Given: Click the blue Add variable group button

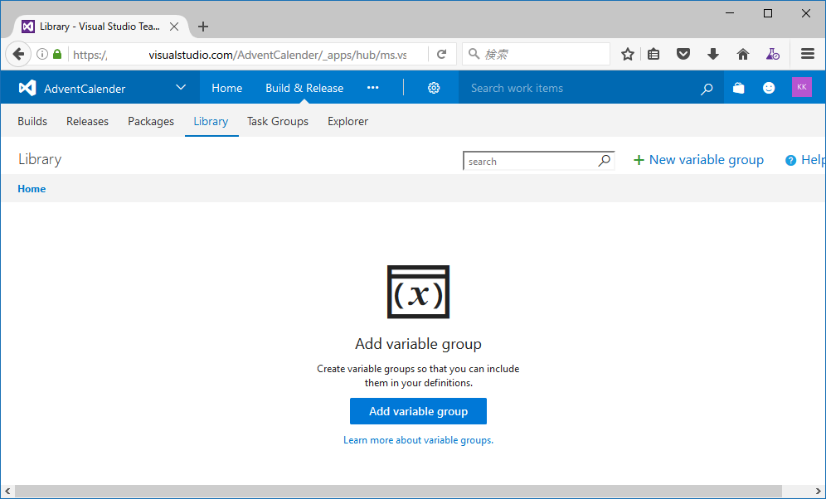Looking at the screenshot, I should coord(418,411).
